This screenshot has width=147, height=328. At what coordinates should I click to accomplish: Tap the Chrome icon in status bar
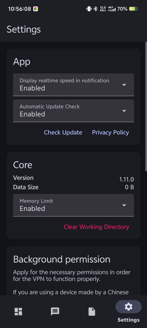pyautogui.click(x=35, y=9)
